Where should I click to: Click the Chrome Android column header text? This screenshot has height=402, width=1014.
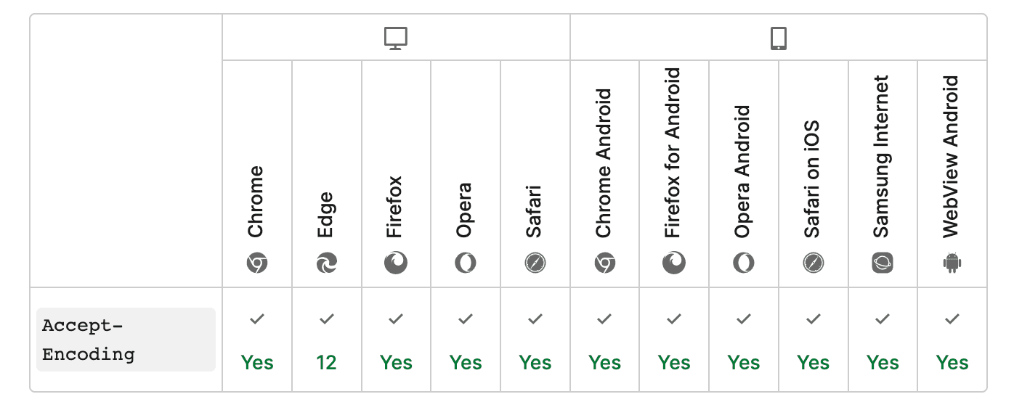(x=604, y=163)
